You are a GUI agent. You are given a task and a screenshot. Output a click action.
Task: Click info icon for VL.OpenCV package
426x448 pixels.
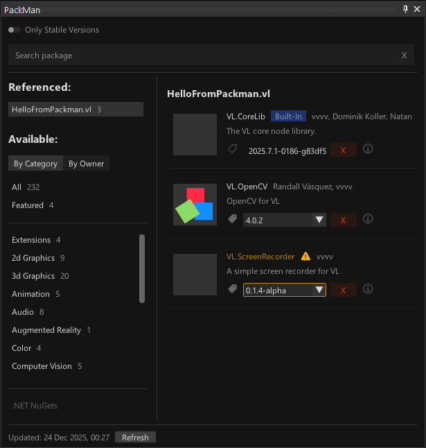tap(368, 219)
